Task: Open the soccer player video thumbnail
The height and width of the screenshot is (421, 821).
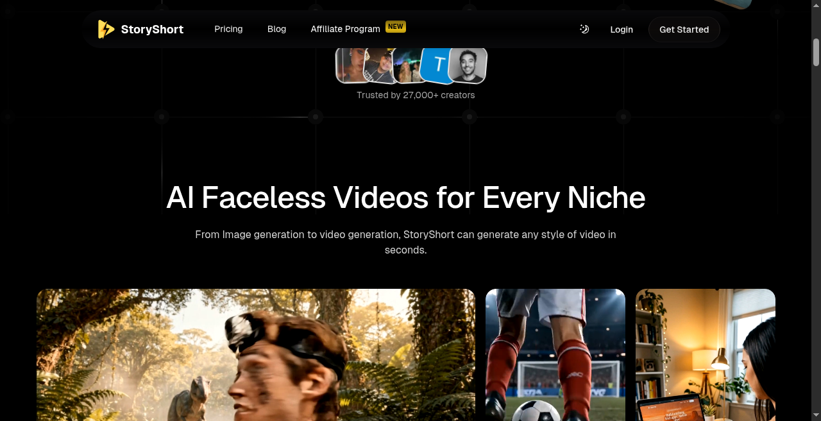Action: [555, 355]
